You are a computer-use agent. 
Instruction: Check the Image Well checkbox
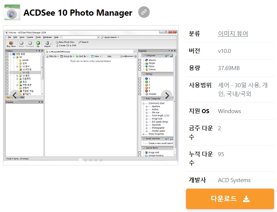140,153
